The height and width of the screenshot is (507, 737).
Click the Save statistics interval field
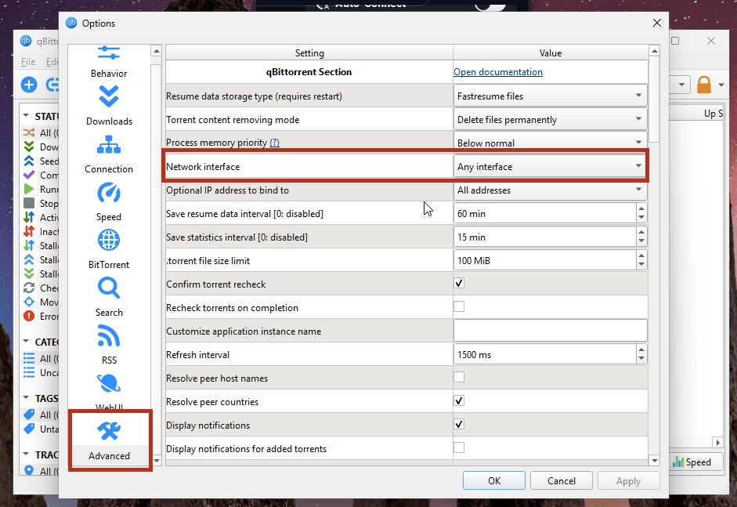(545, 237)
